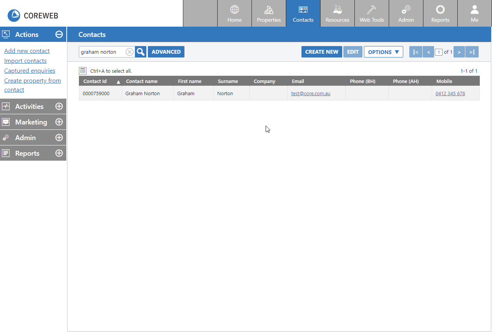Open Web Tools hammer icon
This screenshot has height=332, width=492.
click(x=372, y=10)
